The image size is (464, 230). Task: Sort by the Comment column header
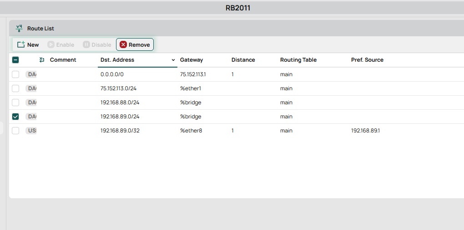pos(63,60)
